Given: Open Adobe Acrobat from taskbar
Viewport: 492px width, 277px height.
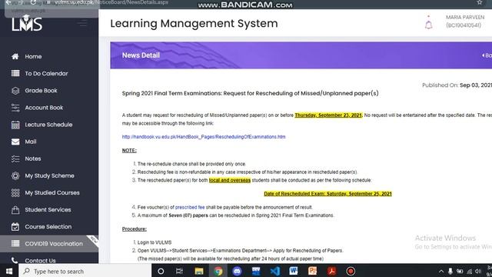Looking at the screenshot, I should (331, 271).
